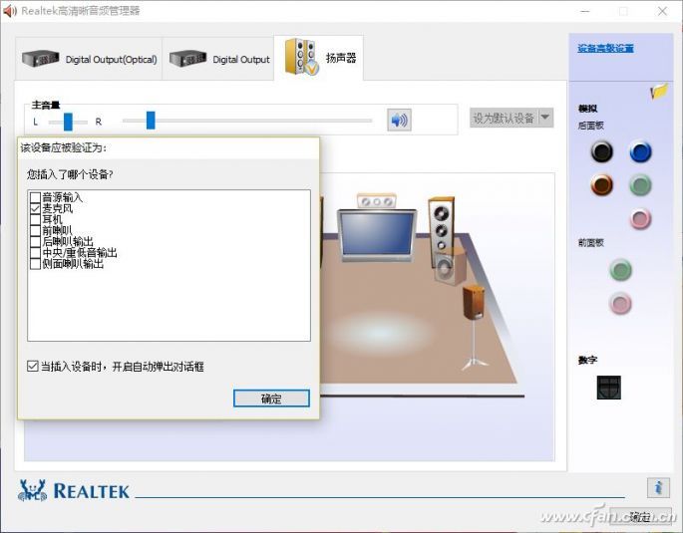Close the Realtek audio manager window
This screenshot has height=533, width=683.
coord(662,11)
